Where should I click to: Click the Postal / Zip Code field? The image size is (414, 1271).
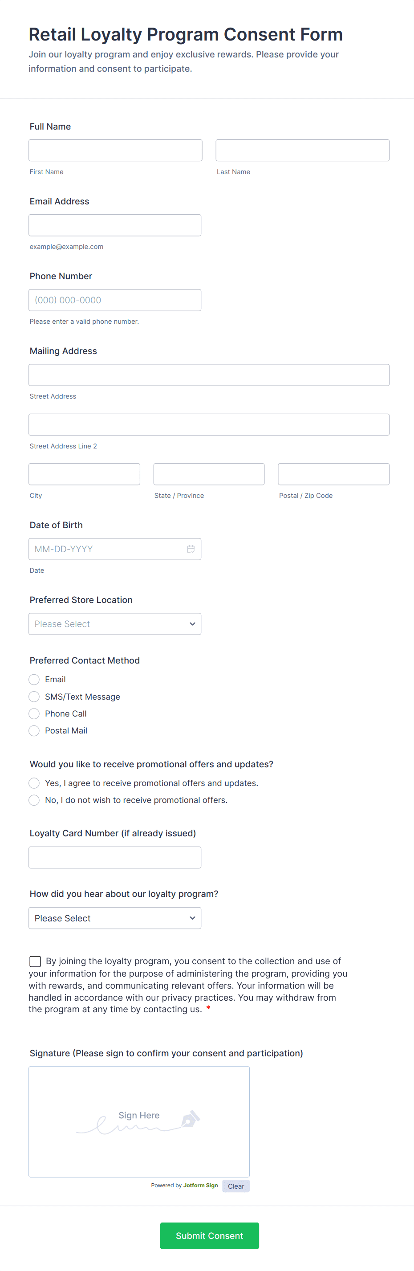pyautogui.click(x=333, y=474)
